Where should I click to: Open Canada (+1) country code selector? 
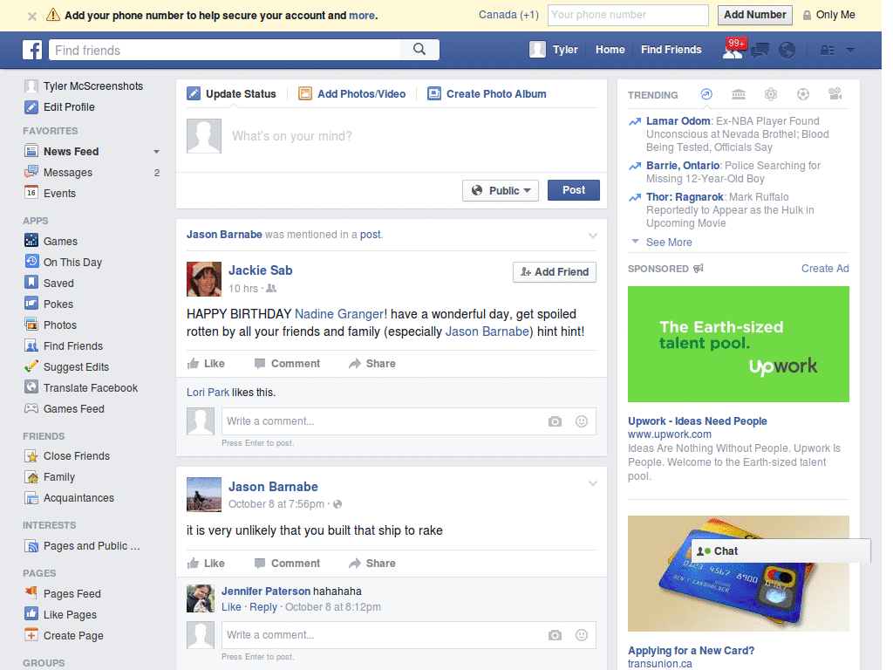508,15
